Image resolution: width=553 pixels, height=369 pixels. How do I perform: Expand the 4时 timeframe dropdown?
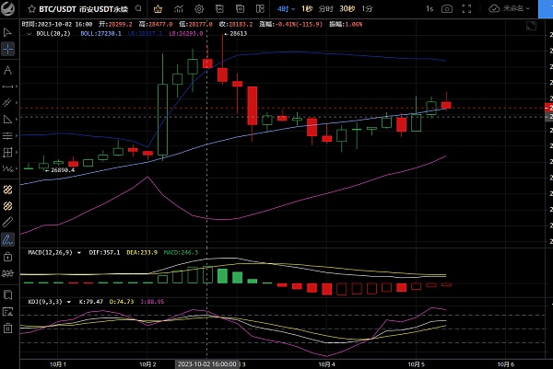point(286,9)
